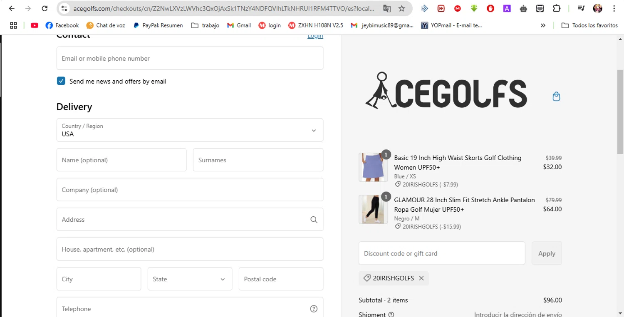Focus the Discount code or gift card field

click(442, 253)
